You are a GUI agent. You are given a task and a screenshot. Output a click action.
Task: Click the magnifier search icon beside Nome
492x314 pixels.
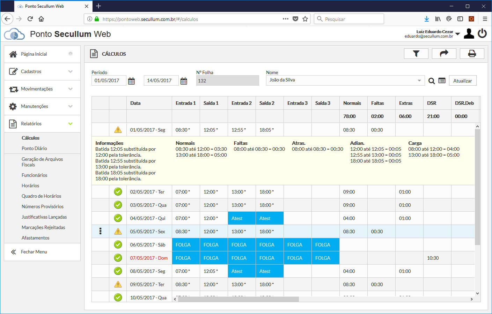point(432,81)
